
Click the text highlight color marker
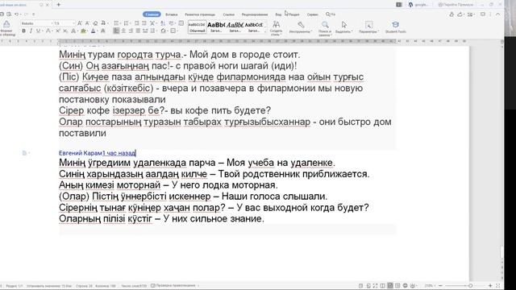tap(83, 31)
